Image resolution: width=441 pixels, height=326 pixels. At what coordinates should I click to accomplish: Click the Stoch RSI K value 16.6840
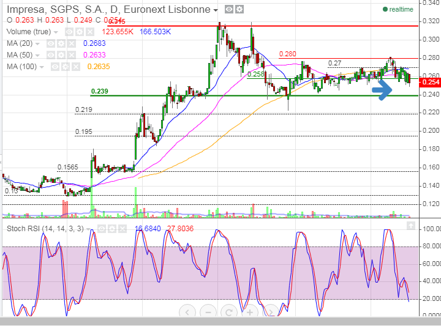pyautogui.click(x=148, y=229)
